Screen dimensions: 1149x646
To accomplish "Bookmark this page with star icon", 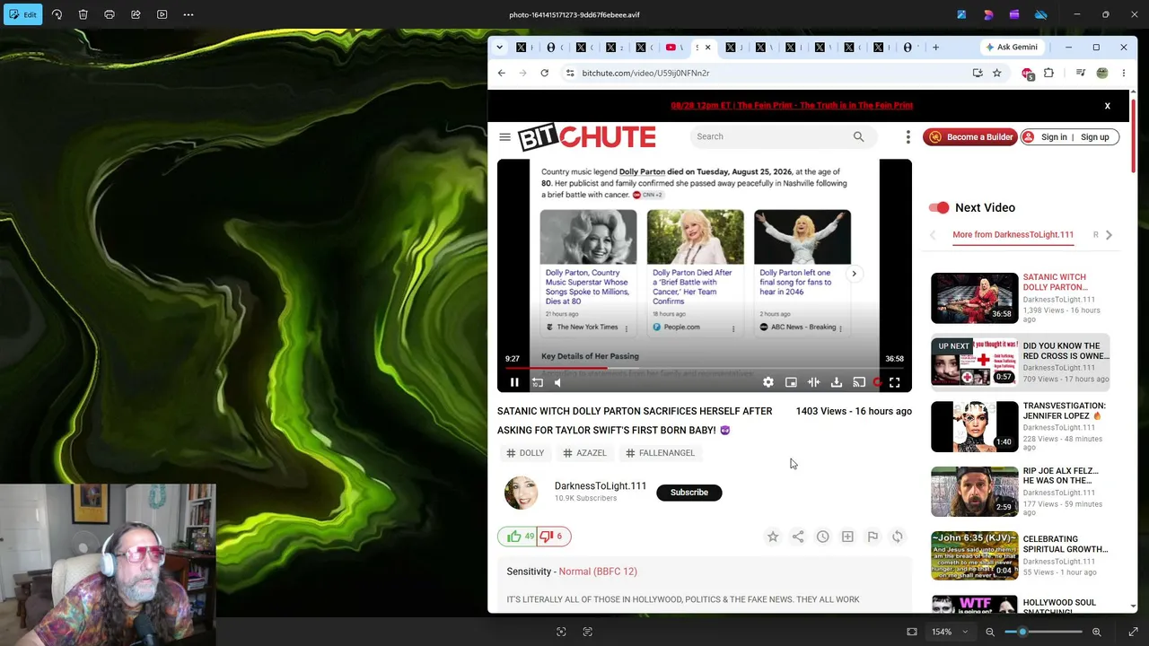I will tap(997, 73).
